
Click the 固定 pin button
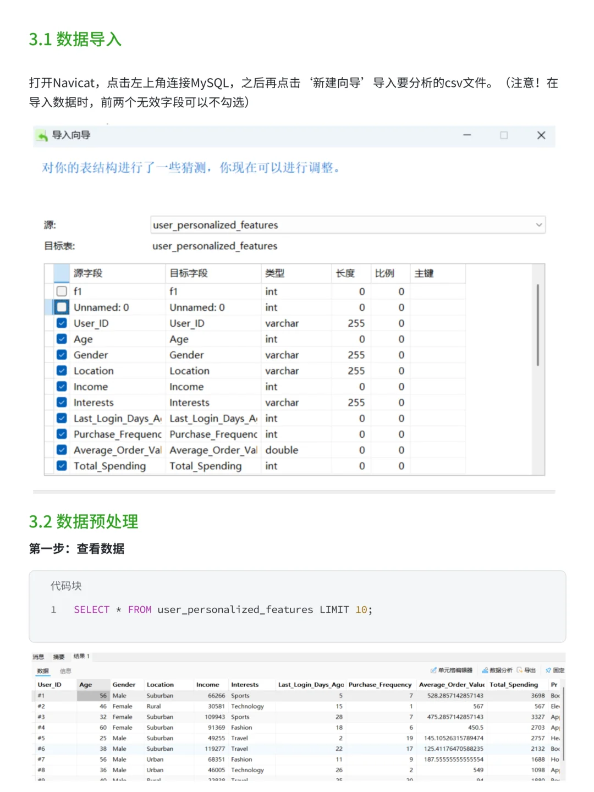(x=555, y=670)
